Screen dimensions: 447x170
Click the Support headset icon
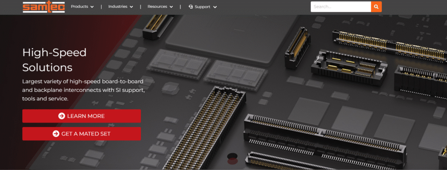tap(191, 7)
